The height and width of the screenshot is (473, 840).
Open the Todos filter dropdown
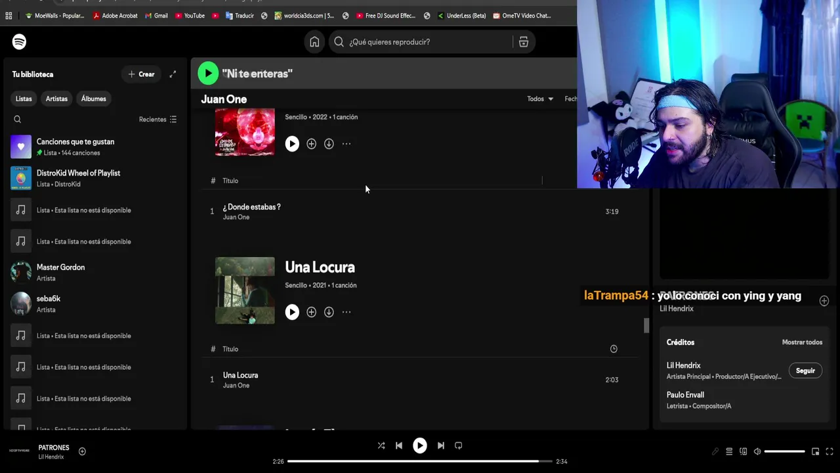(540, 99)
